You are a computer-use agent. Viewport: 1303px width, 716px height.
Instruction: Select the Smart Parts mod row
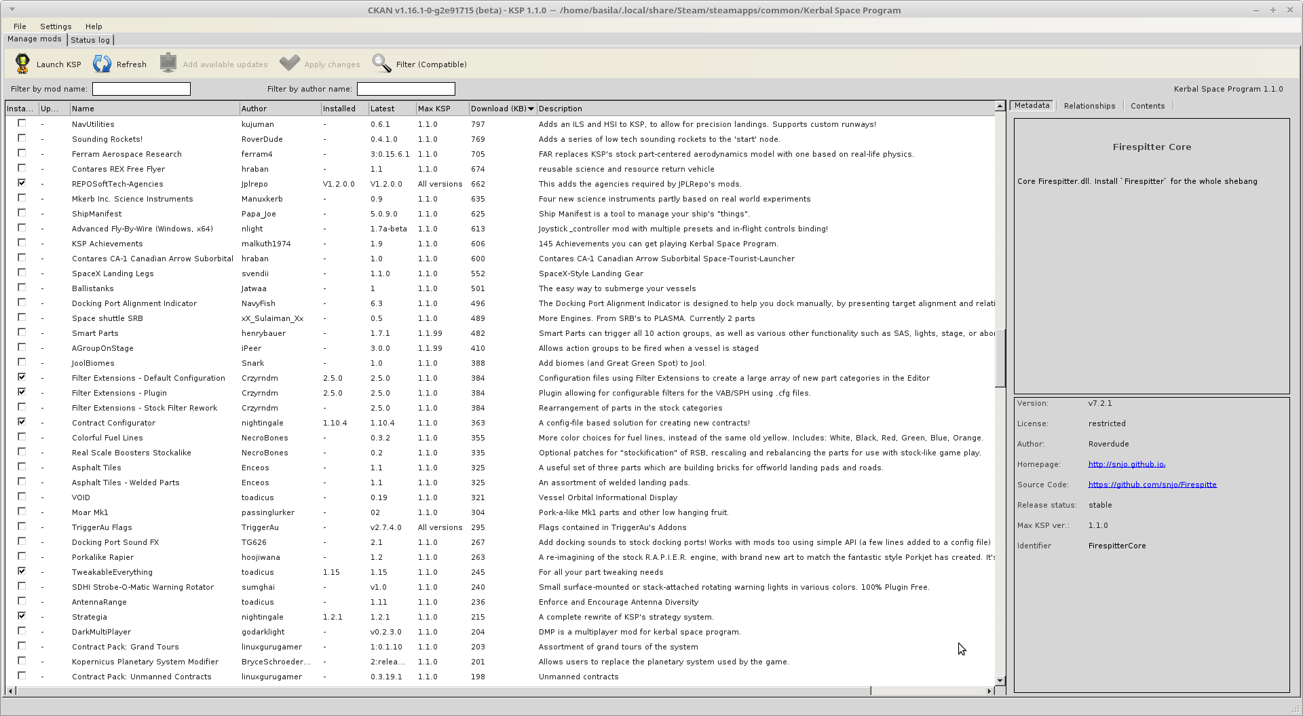(x=500, y=333)
